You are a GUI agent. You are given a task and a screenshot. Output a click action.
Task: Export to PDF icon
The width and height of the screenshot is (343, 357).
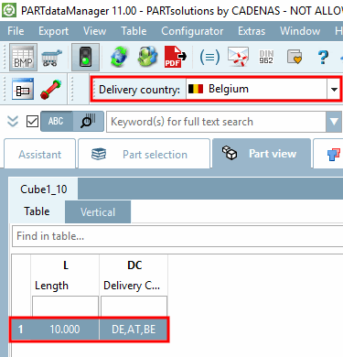[x=175, y=57]
